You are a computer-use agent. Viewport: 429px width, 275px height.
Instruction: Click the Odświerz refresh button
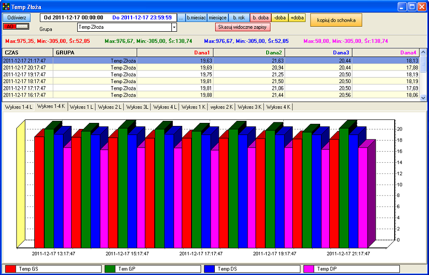(x=17, y=18)
